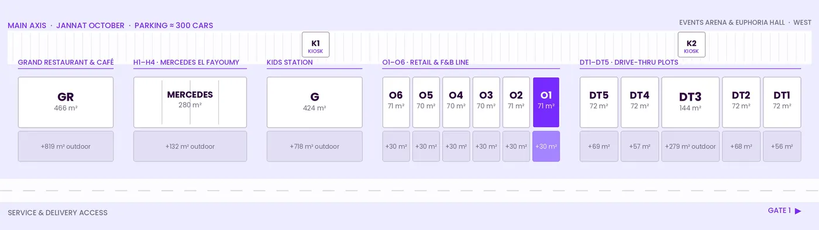Select the DT4 +57 m² outdoor plot
This screenshot has width=819, height=230.
tap(640, 146)
